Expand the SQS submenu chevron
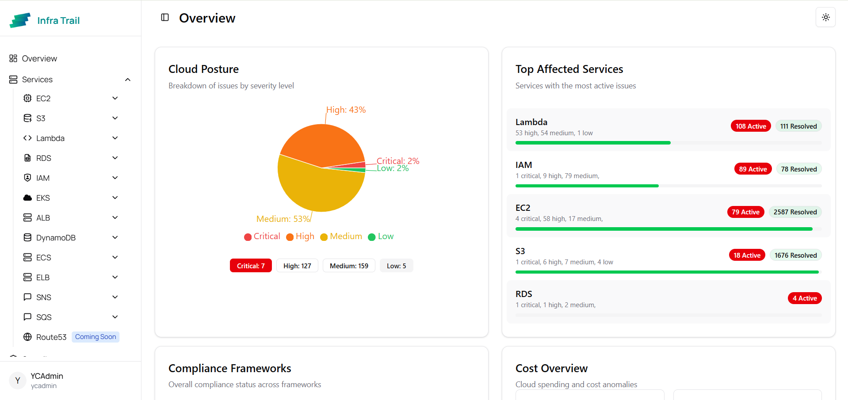 pyautogui.click(x=115, y=317)
